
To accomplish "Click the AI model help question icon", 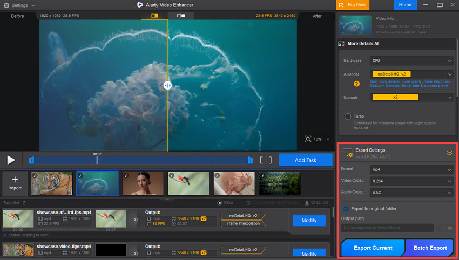I will 356,84.
